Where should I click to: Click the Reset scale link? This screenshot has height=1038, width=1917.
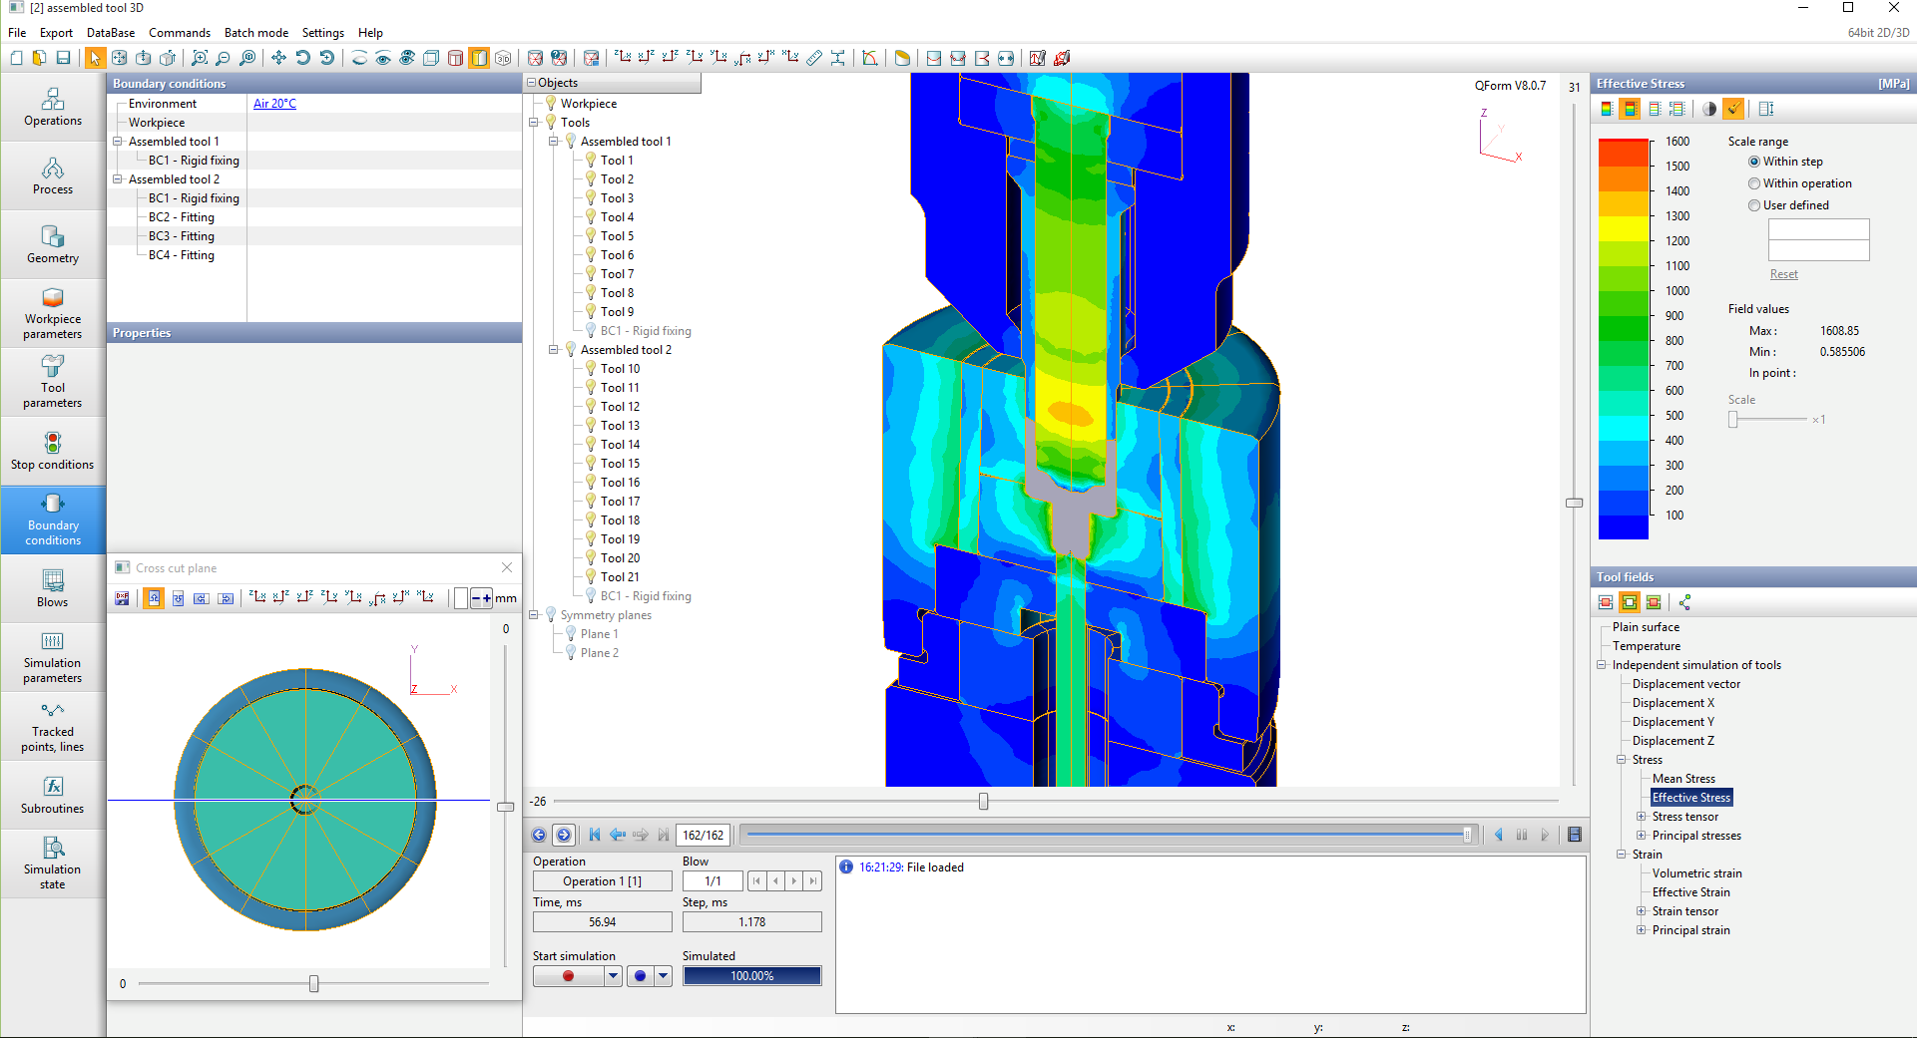tap(1783, 274)
